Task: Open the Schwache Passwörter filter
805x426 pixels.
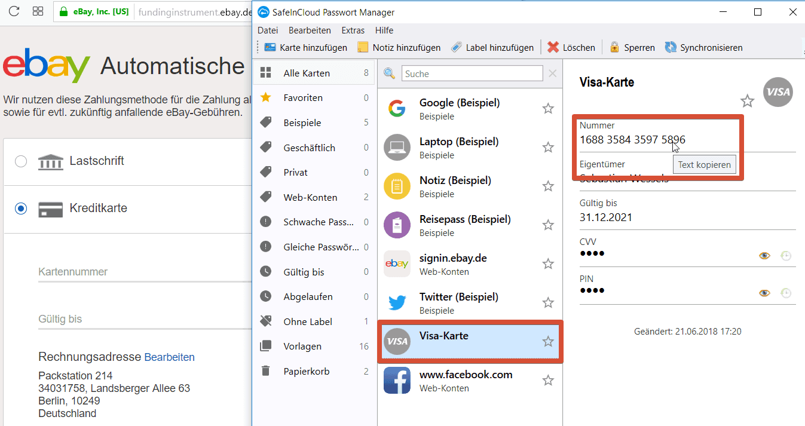Action: tap(314, 222)
